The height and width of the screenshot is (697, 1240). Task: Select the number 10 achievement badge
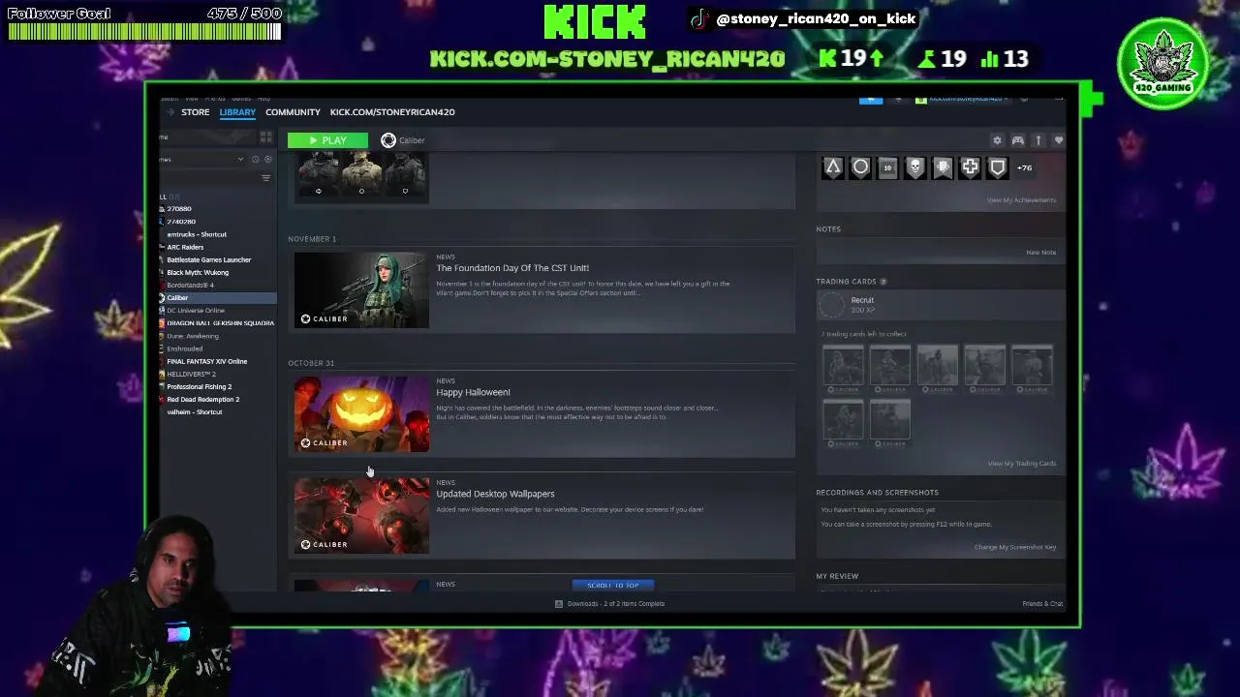887,167
